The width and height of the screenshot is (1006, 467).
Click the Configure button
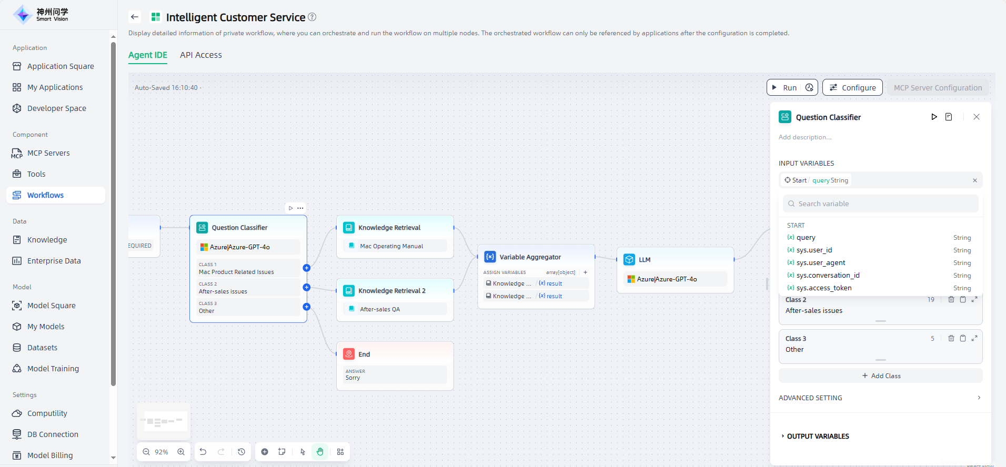(852, 87)
